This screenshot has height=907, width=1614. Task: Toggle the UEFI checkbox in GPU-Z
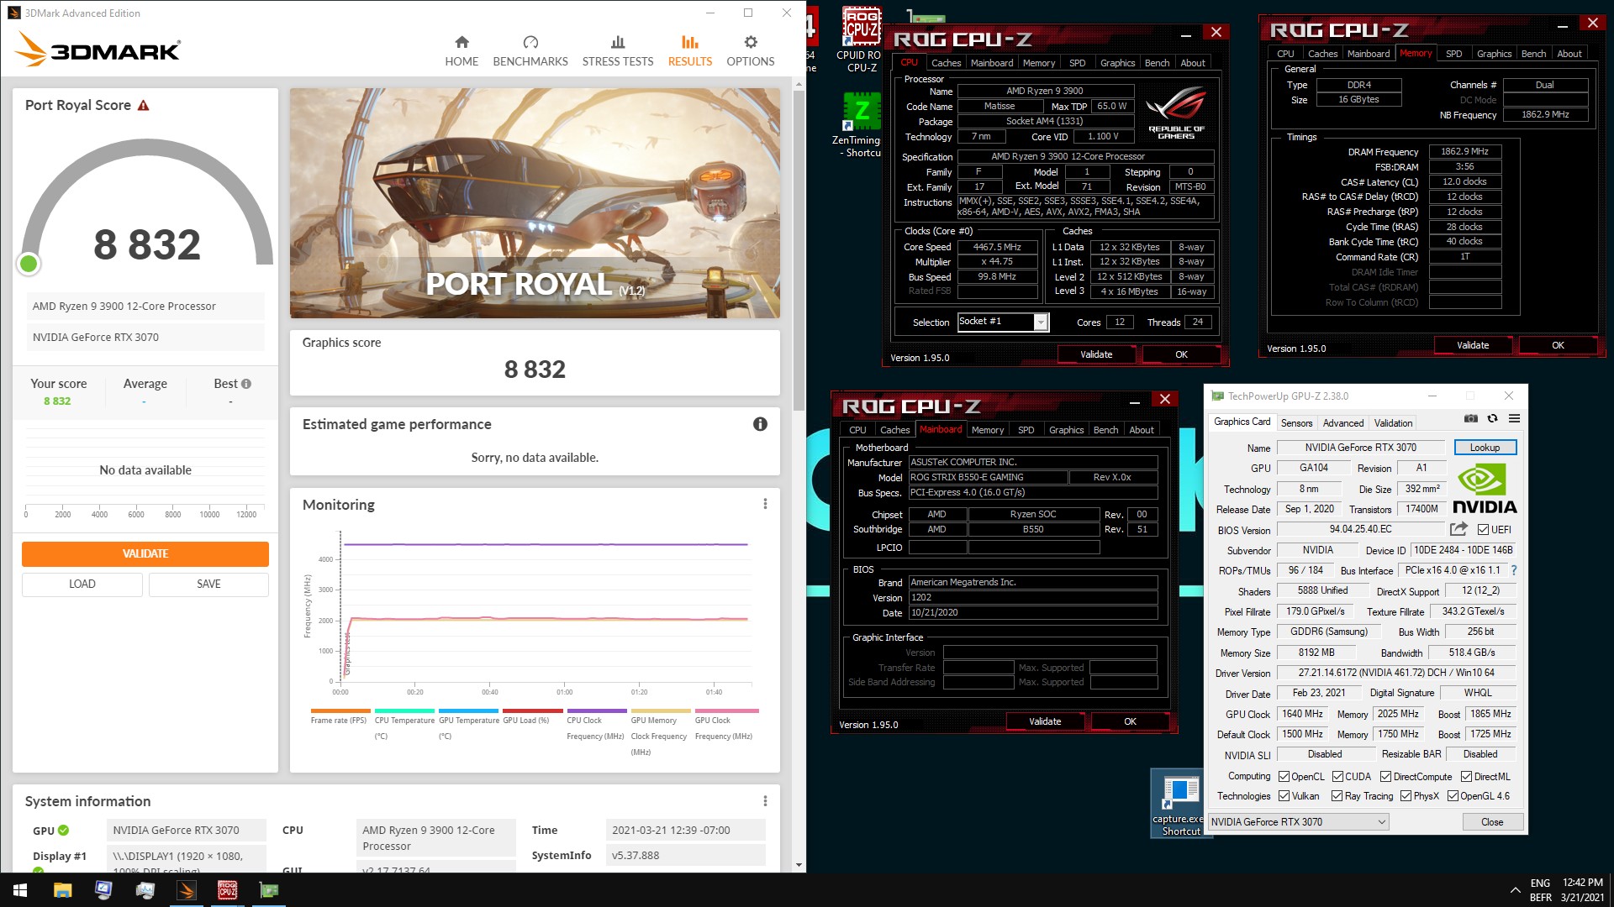point(1483,530)
